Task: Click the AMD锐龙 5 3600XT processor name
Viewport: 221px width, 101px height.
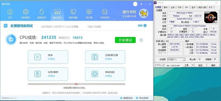Action: 60,26
